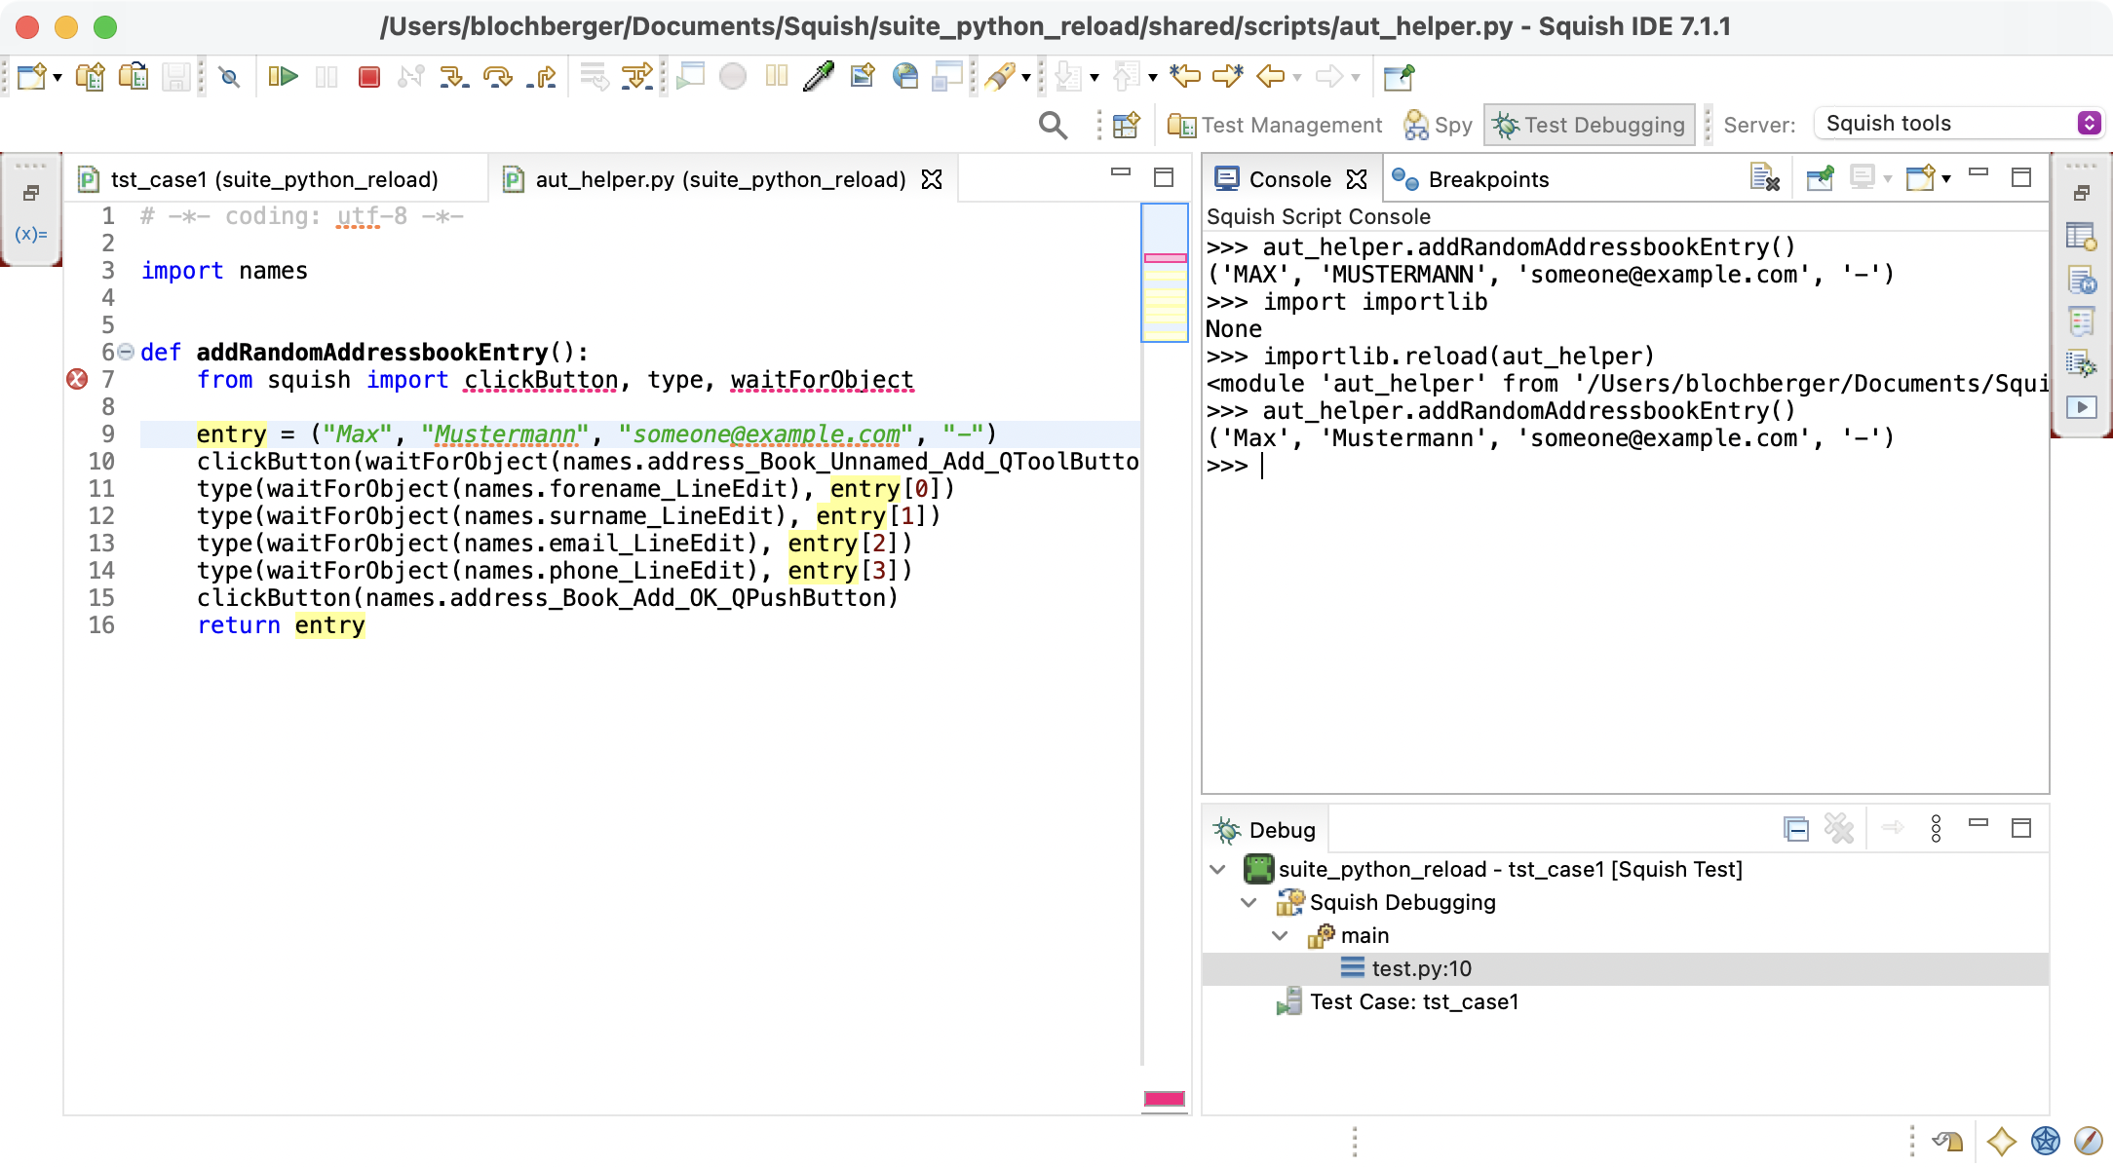2113x1167 pixels.
Task: Click the red Terminate stop icon
Action: pos(368,76)
